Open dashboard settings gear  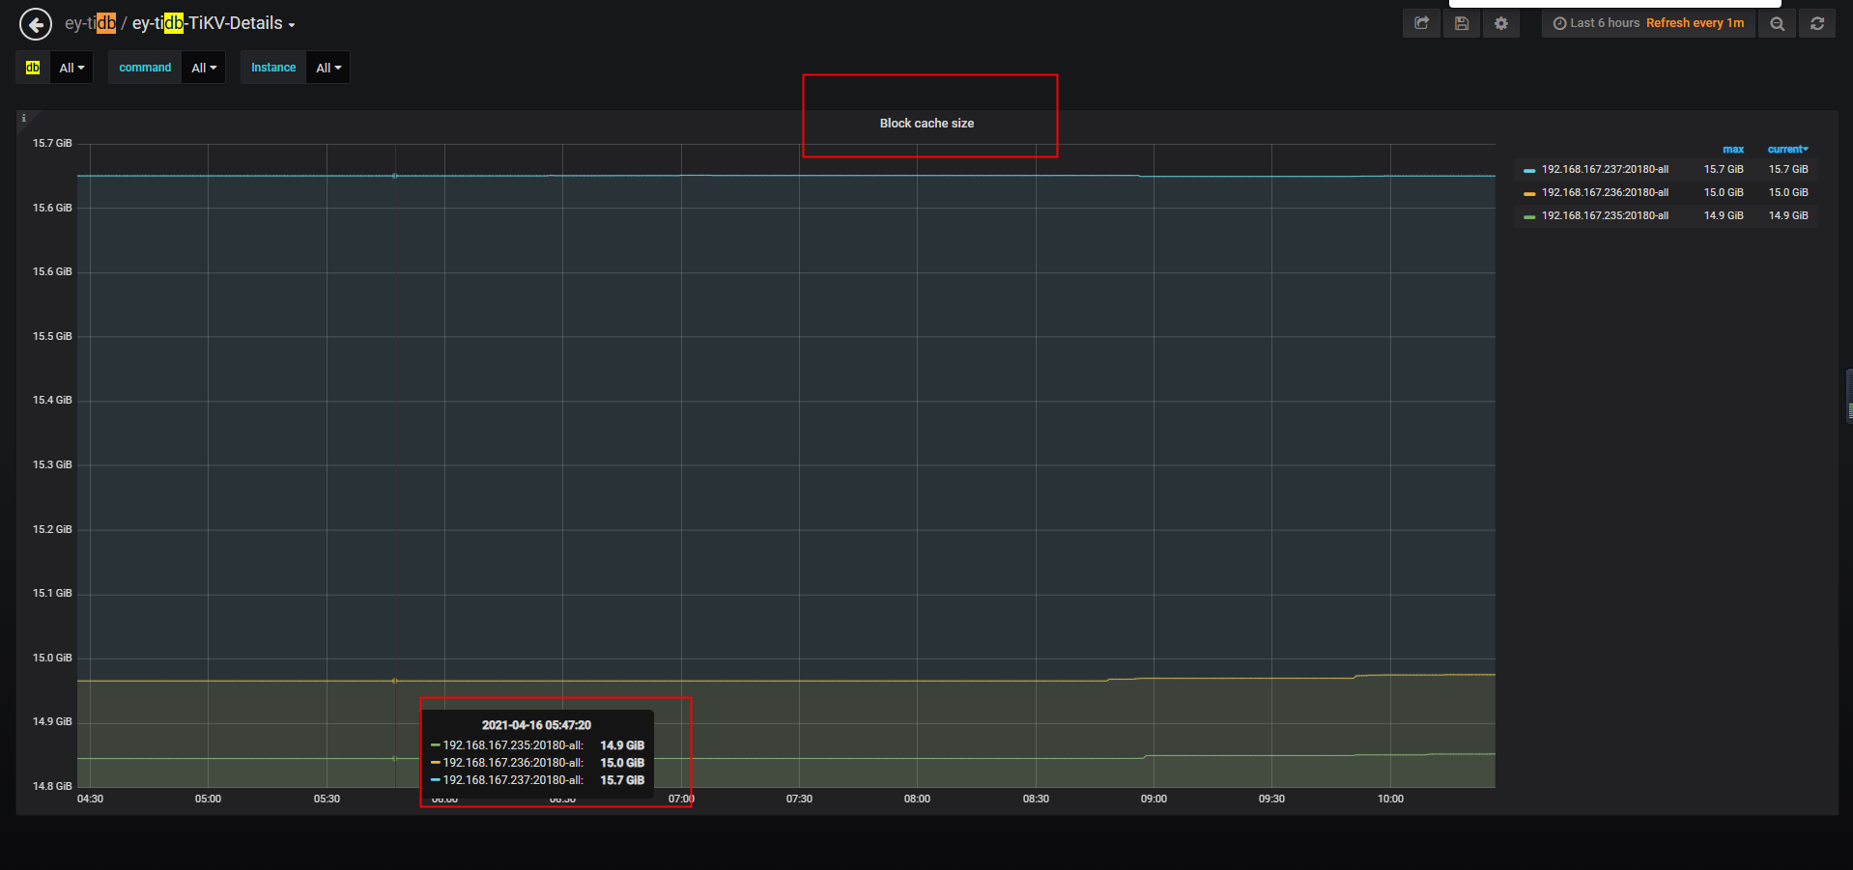tap(1501, 23)
